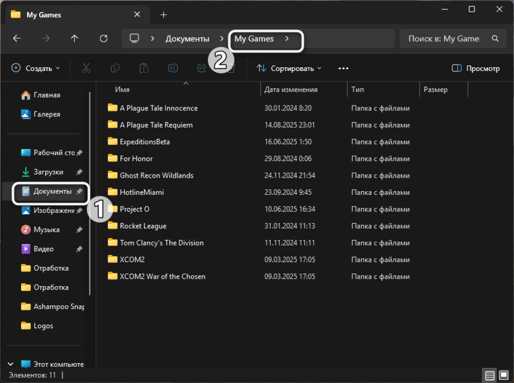The height and width of the screenshot is (383, 514).
Task: Click the navigation pane scrollbar
Action: pos(90,191)
